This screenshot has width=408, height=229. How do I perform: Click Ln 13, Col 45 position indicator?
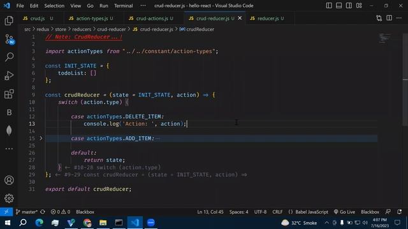(x=210, y=212)
